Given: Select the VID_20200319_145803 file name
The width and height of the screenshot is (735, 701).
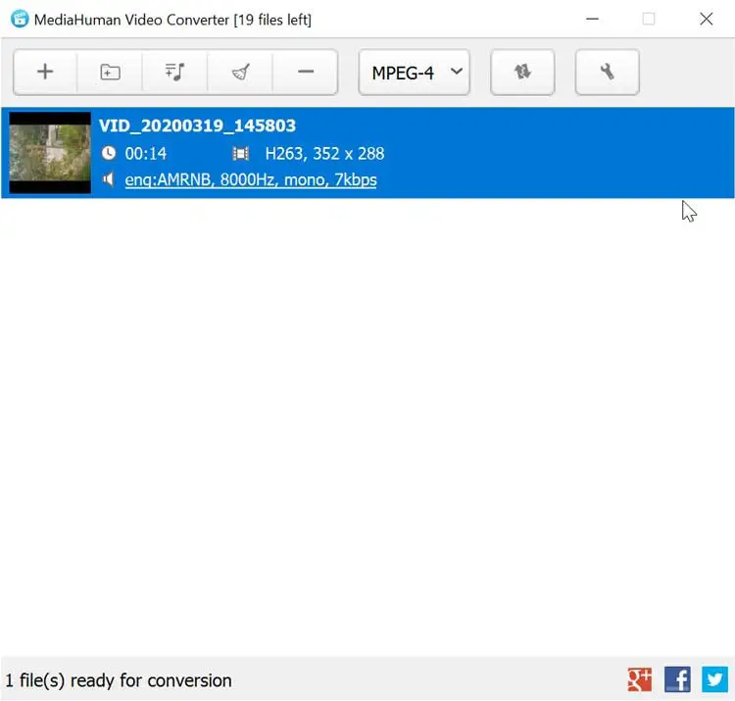Looking at the screenshot, I should 197,125.
